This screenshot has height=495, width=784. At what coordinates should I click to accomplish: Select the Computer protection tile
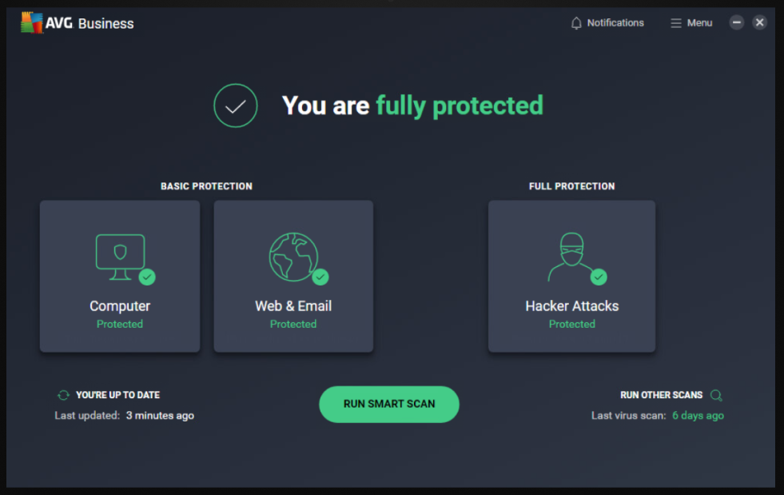click(x=118, y=276)
